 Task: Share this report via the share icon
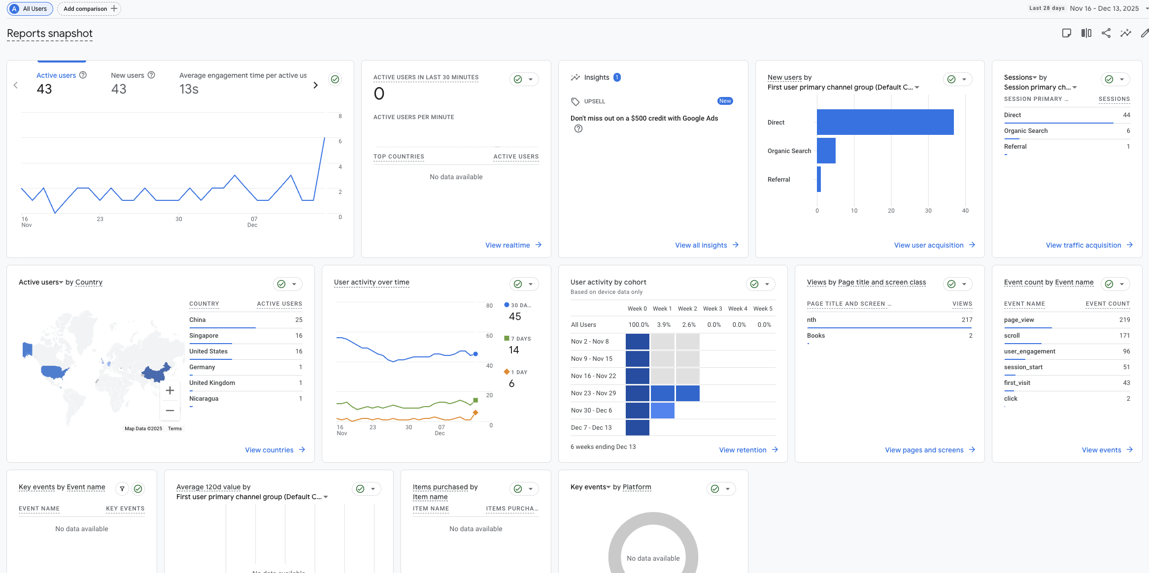point(1106,32)
